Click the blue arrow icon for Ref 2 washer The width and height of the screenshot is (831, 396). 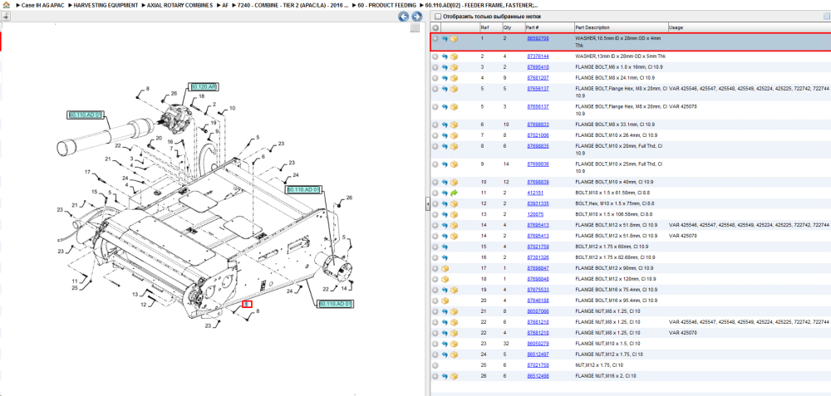click(445, 56)
